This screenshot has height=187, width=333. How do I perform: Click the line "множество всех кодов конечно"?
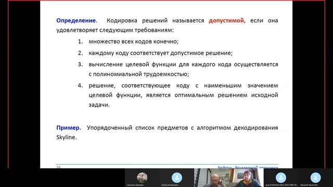(x=133, y=42)
